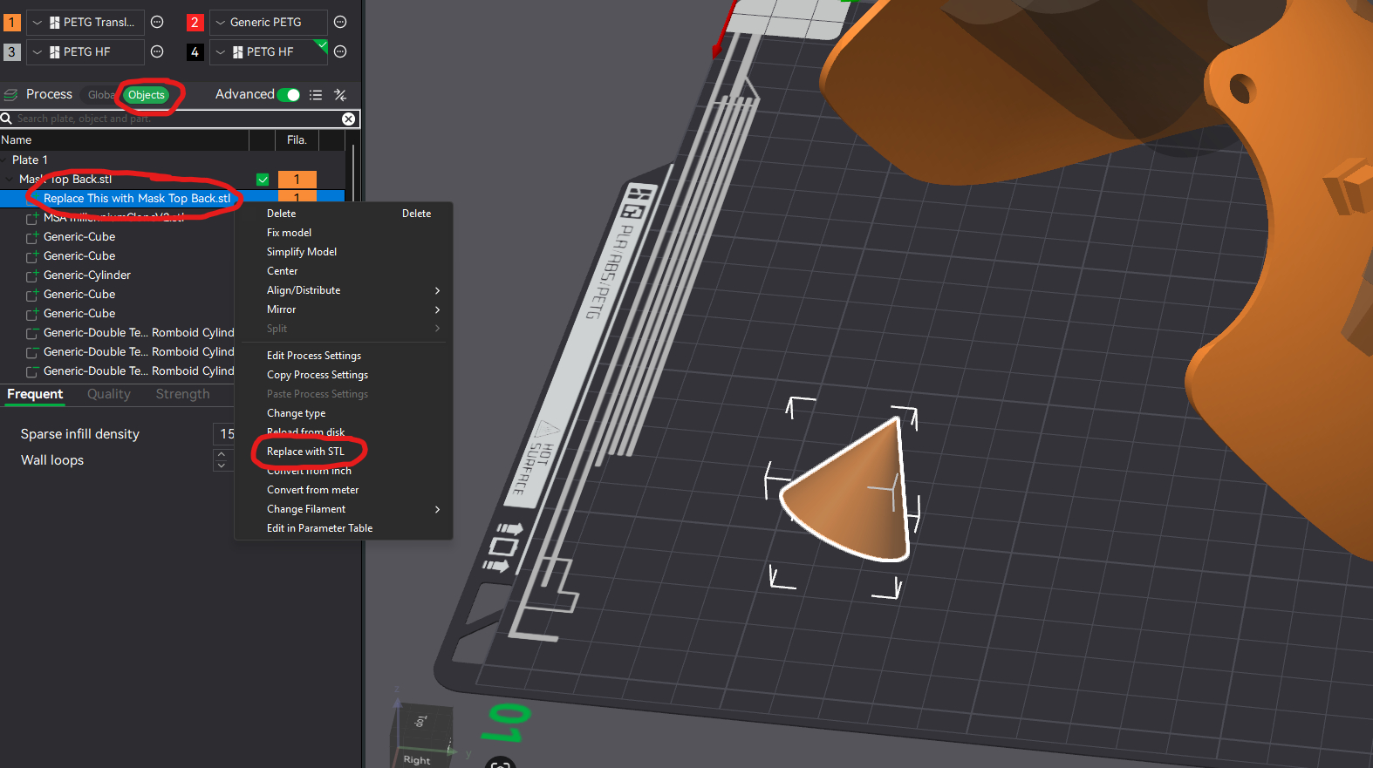
Task: Click the compare presets icon beside Advanced
Action: pos(340,95)
